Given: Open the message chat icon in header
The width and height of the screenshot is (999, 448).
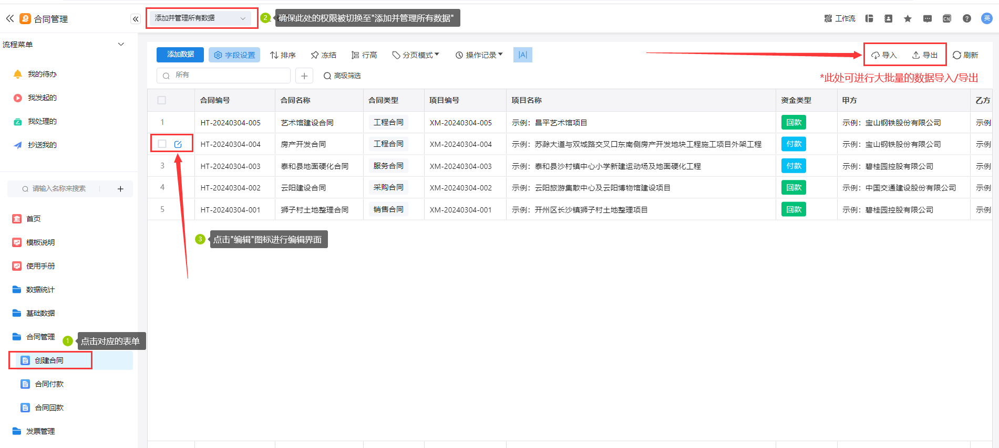Looking at the screenshot, I should pyautogui.click(x=928, y=18).
